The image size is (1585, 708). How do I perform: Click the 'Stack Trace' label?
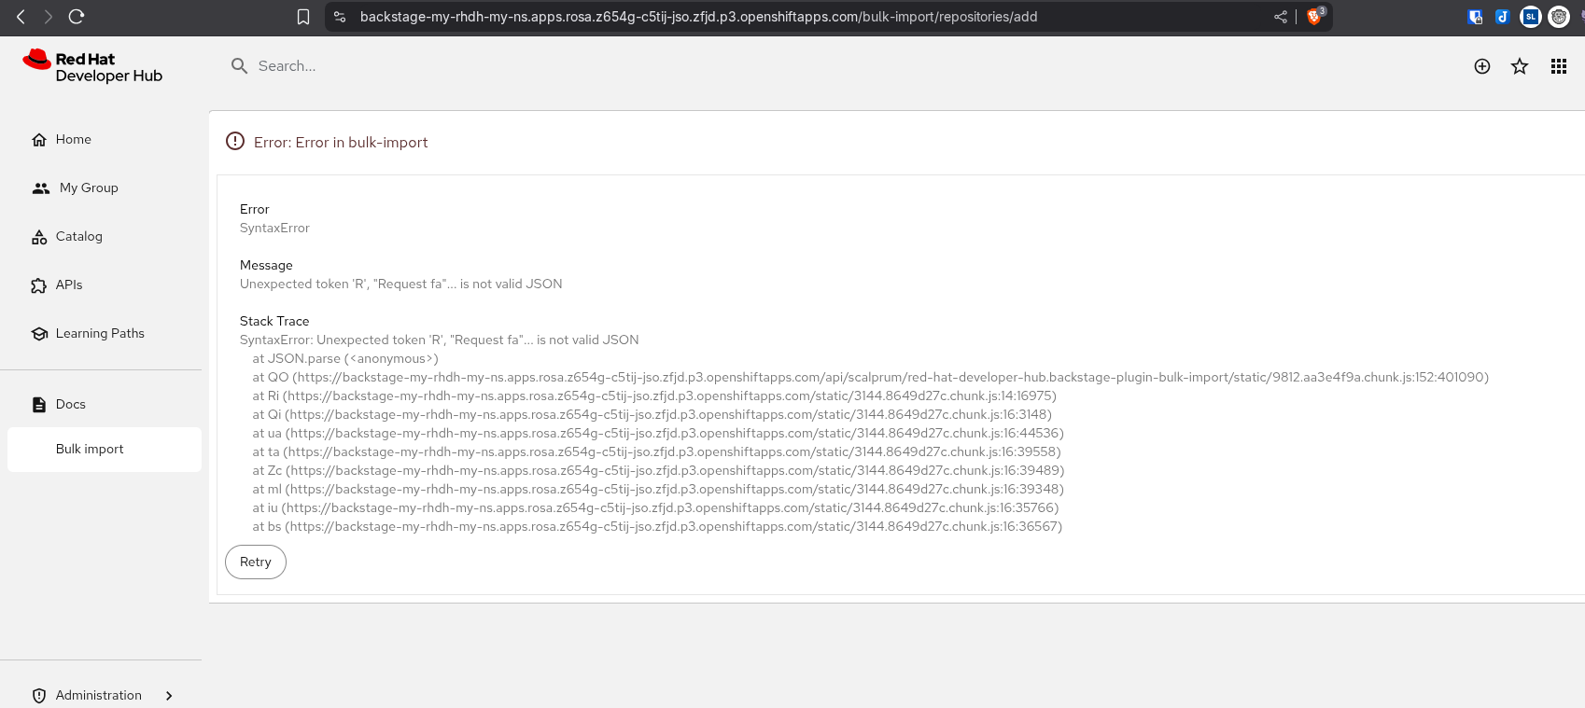[274, 321]
